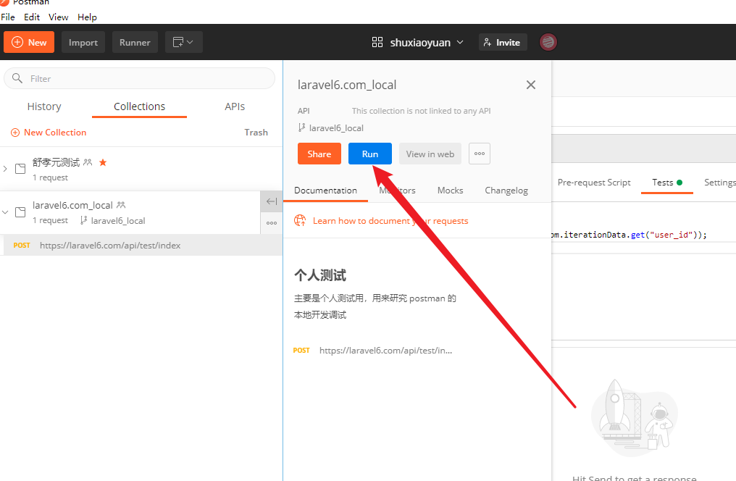Click the test script code line
This screenshot has height=481, width=736.
(x=629, y=235)
